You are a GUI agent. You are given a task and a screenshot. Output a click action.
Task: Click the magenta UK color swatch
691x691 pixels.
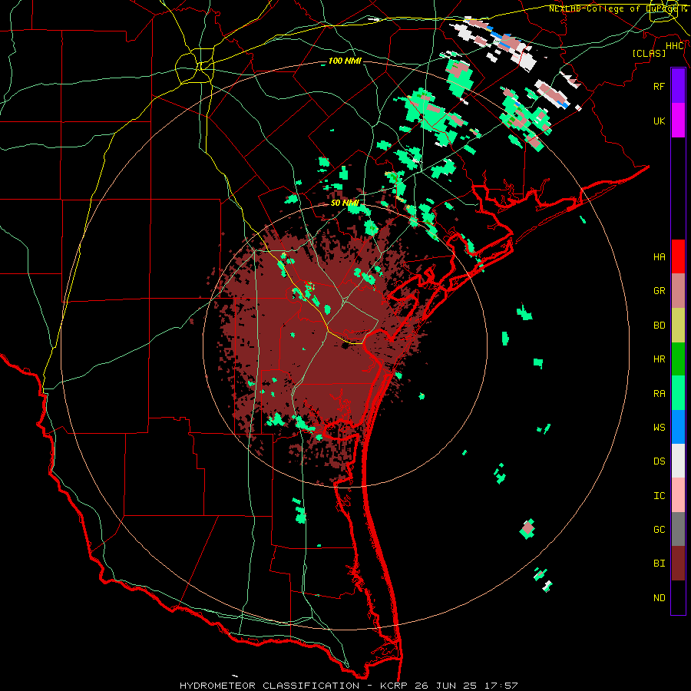678,121
